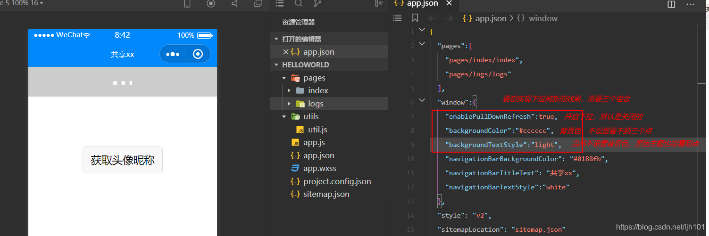Open the source control branch icon
This screenshot has height=236, width=709.
click(x=317, y=3)
